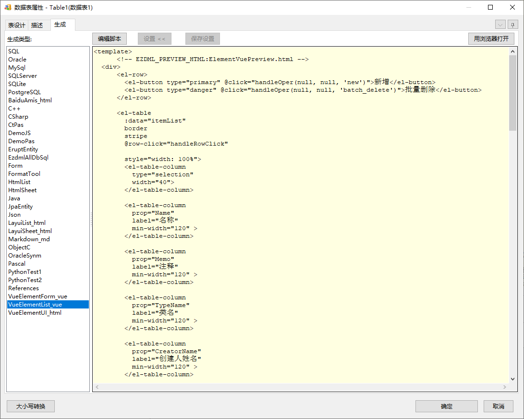Open the 描述 tab

pyautogui.click(x=37, y=25)
